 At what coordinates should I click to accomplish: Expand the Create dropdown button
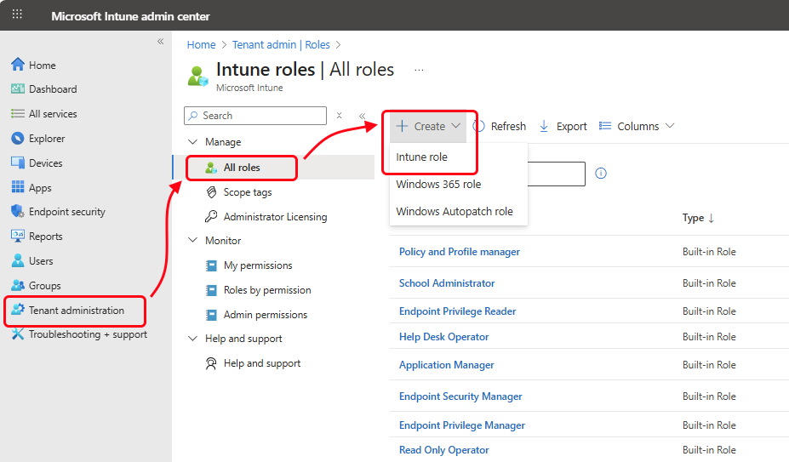point(429,126)
